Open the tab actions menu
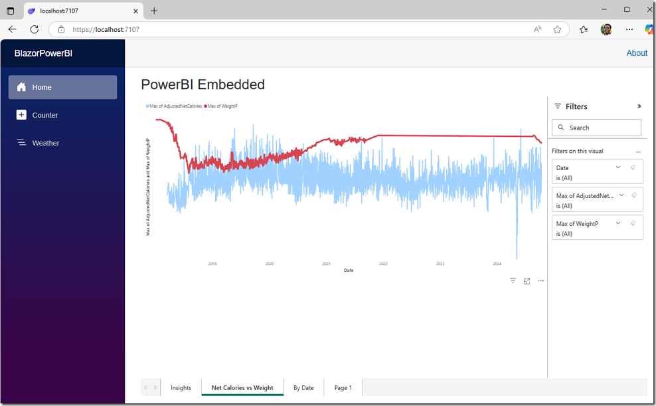Viewport: 656px width, 406px height. [x=11, y=11]
